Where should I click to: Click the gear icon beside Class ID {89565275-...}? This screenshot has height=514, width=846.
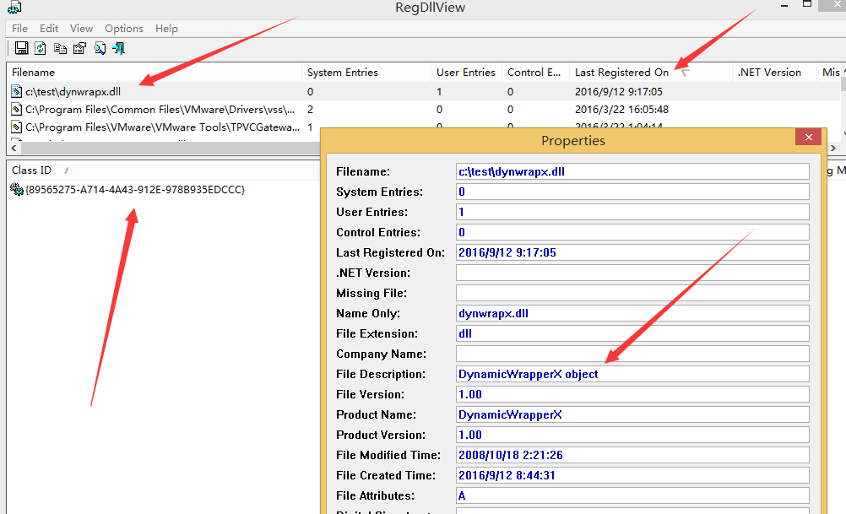click(x=17, y=189)
